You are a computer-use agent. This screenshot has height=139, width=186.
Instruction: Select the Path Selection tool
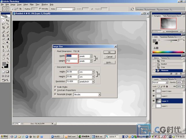(3, 47)
